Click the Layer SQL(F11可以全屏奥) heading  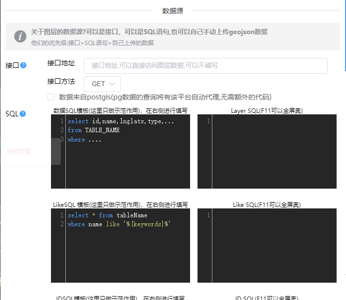[267, 110]
